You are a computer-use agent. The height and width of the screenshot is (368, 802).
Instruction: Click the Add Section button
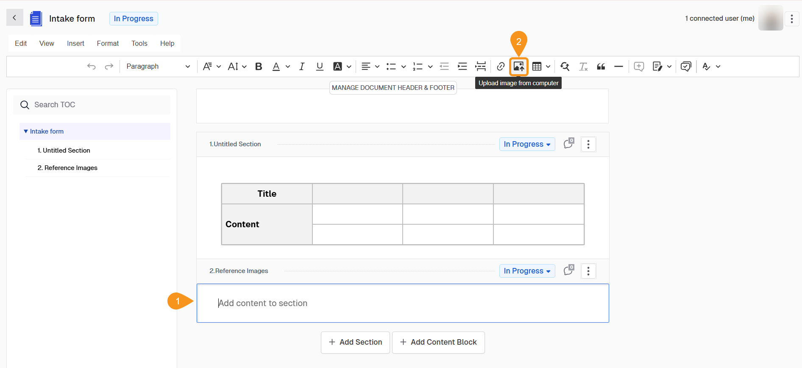(355, 342)
